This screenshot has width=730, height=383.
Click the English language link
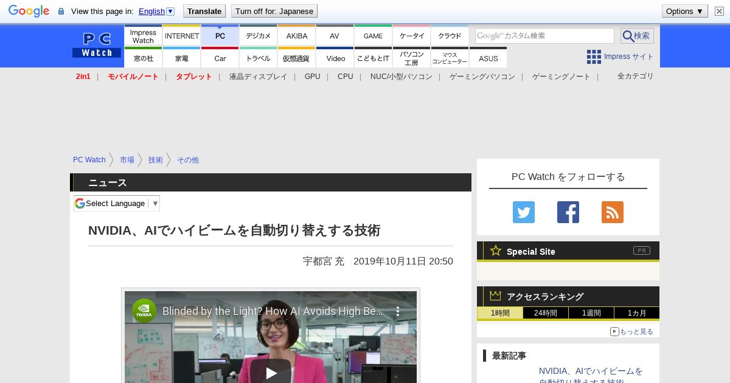[151, 11]
